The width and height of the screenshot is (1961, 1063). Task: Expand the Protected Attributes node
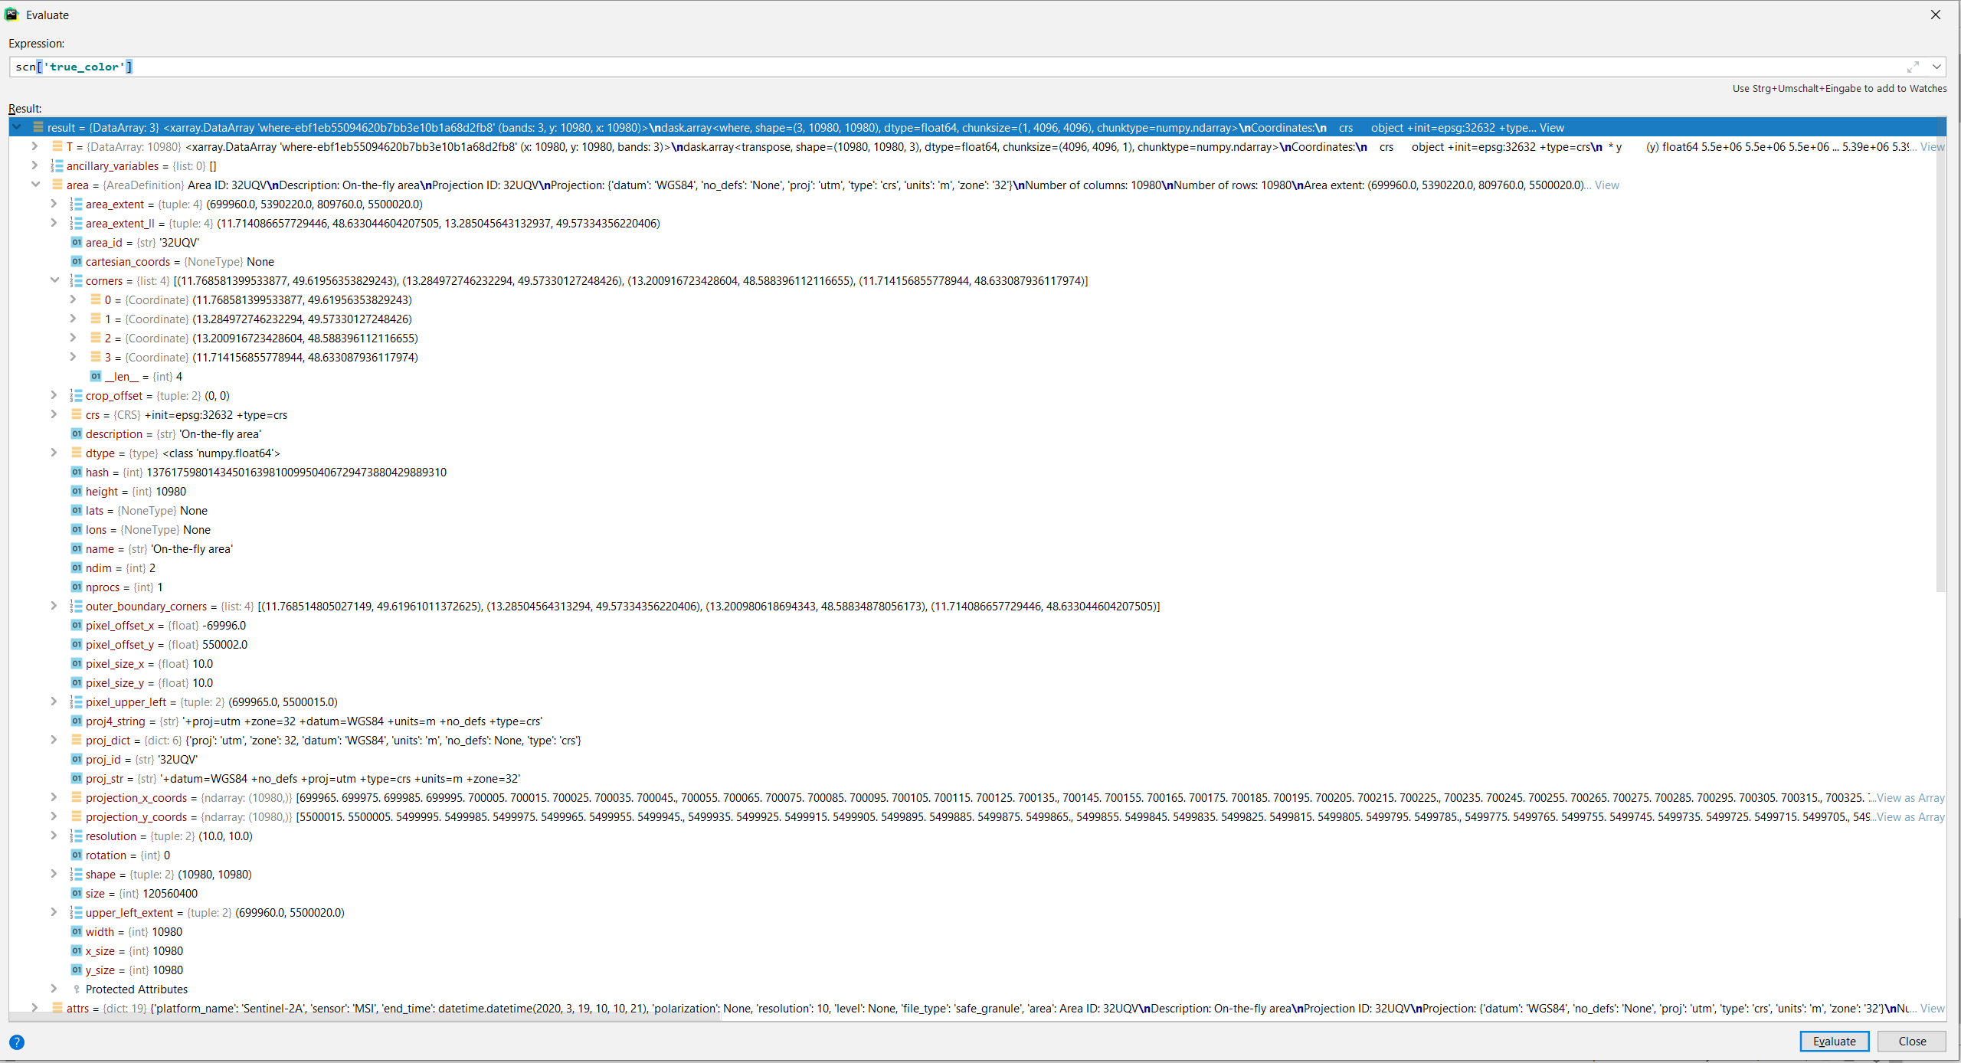pyautogui.click(x=54, y=989)
